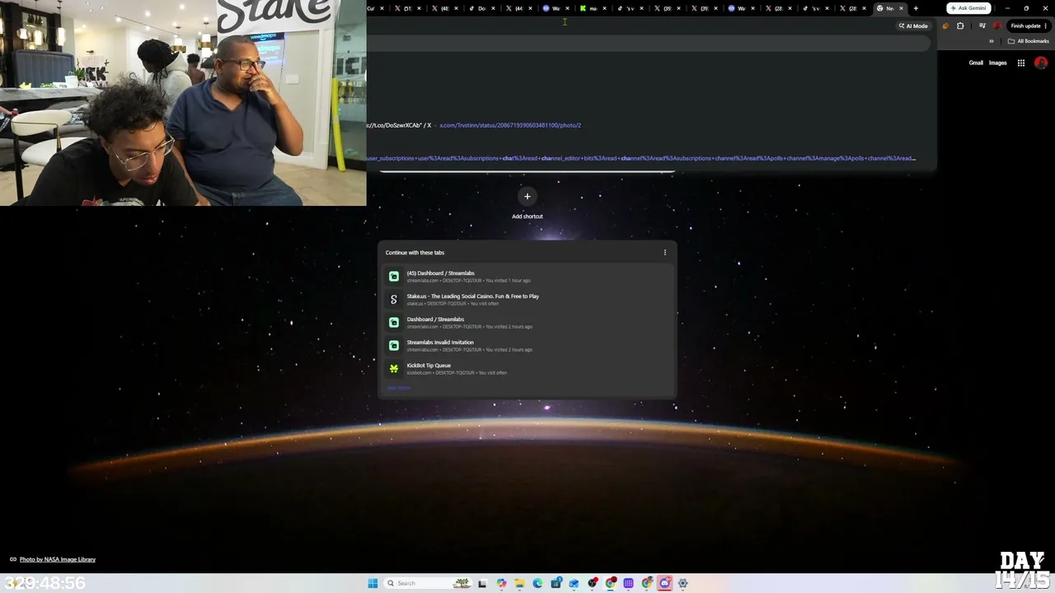
Task: Open the media controls icon in the toolbar
Action: (x=982, y=26)
